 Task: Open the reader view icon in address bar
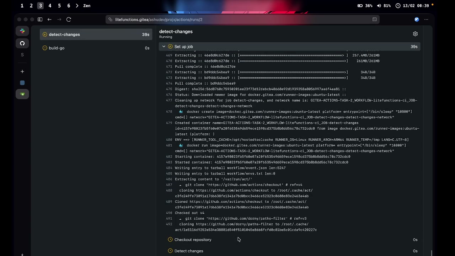375,20
